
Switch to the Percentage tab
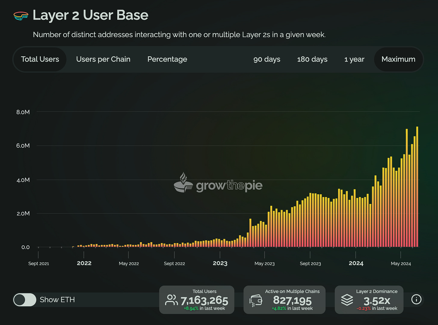[167, 59]
